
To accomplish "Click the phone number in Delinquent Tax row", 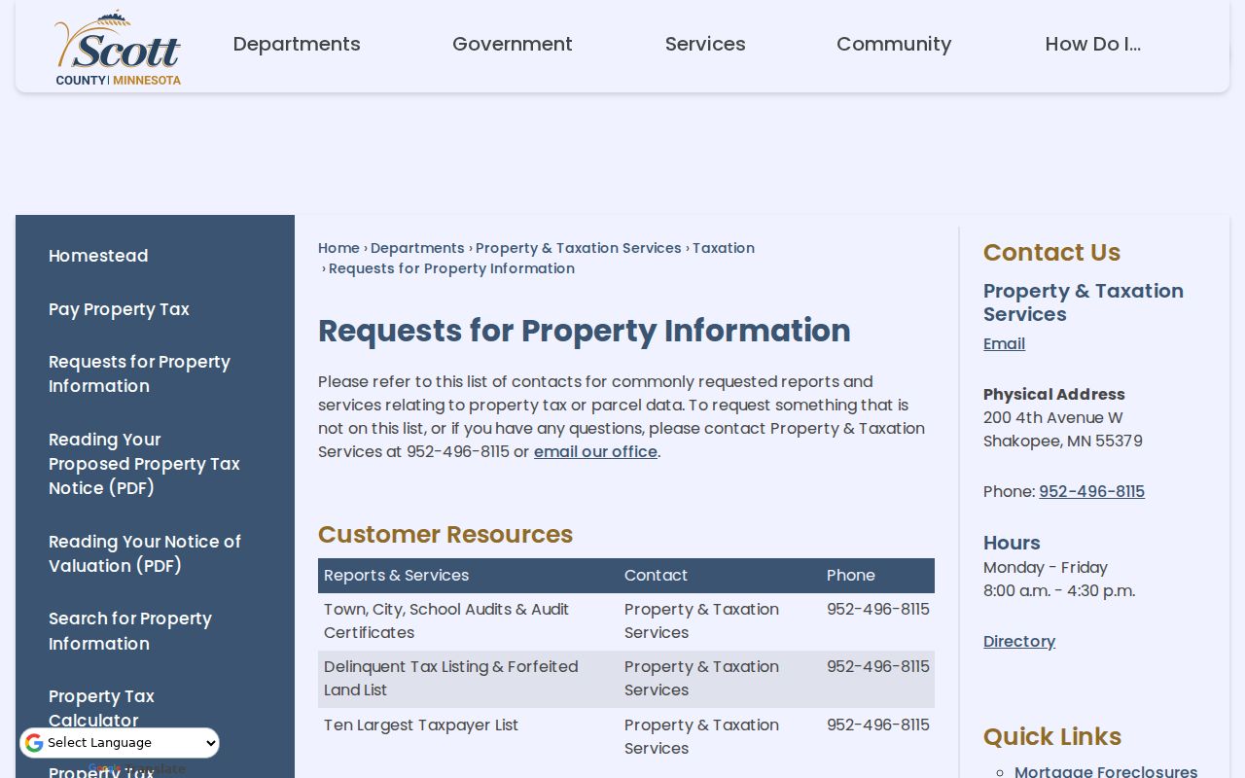I will [878, 666].
